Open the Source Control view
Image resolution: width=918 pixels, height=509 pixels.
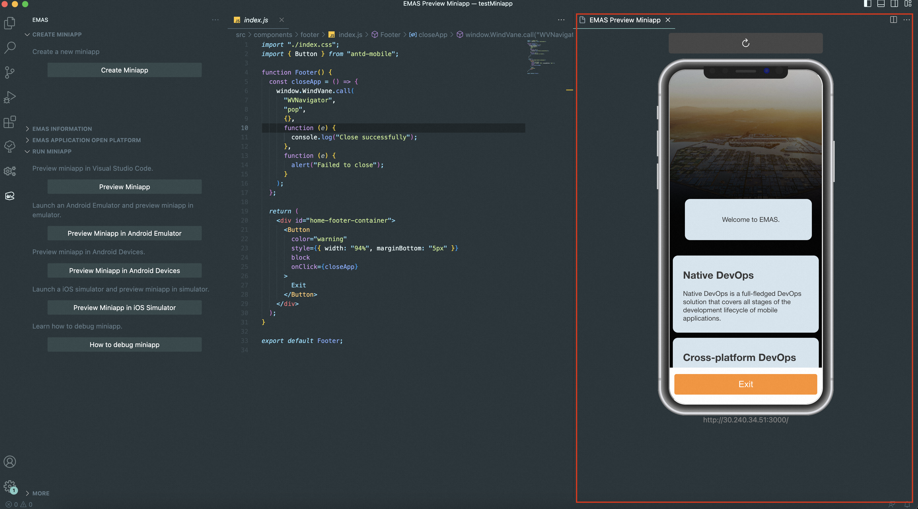pos(10,72)
